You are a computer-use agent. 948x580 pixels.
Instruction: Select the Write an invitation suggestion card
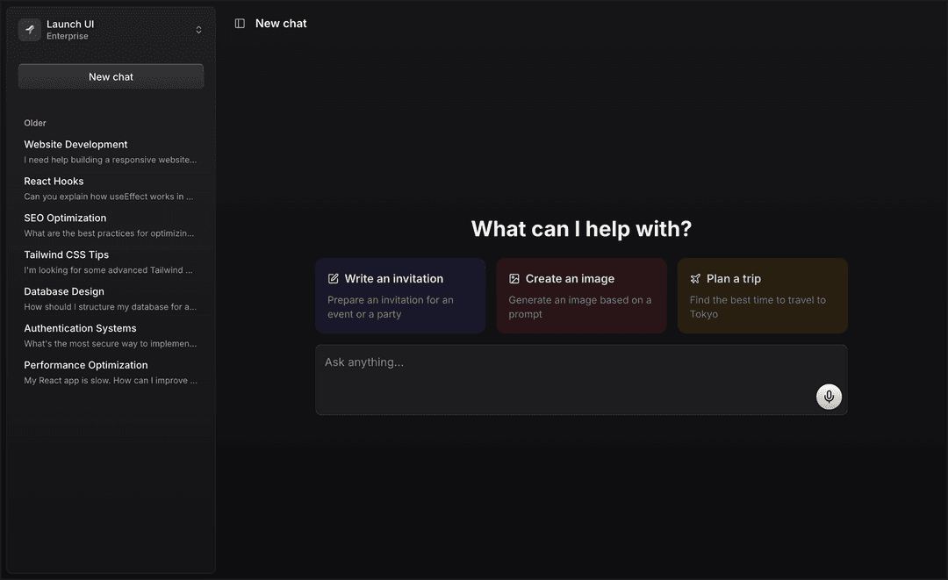point(400,295)
